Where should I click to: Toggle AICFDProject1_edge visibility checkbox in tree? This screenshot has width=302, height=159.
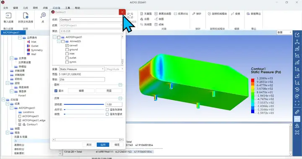click(x=20, y=120)
